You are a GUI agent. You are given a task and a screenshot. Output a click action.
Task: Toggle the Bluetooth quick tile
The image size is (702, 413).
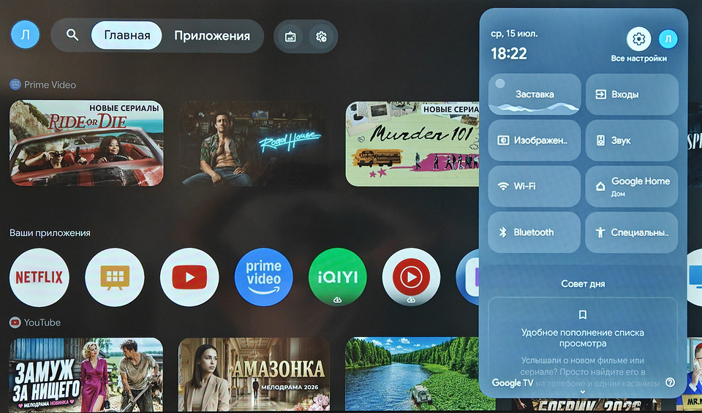click(534, 232)
